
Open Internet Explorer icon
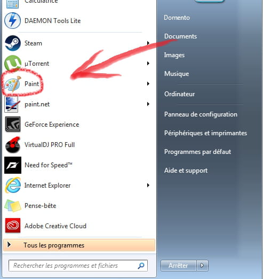13,185
